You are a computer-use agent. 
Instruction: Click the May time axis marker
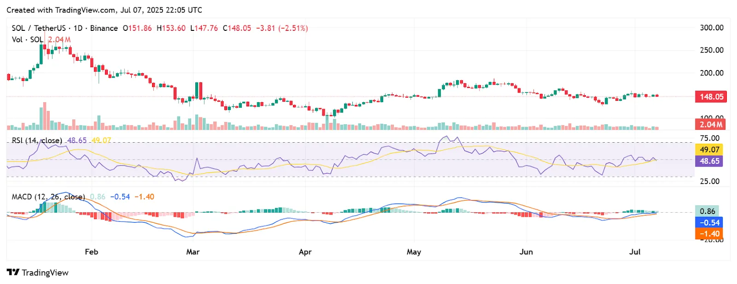pyautogui.click(x=414, y=252)
